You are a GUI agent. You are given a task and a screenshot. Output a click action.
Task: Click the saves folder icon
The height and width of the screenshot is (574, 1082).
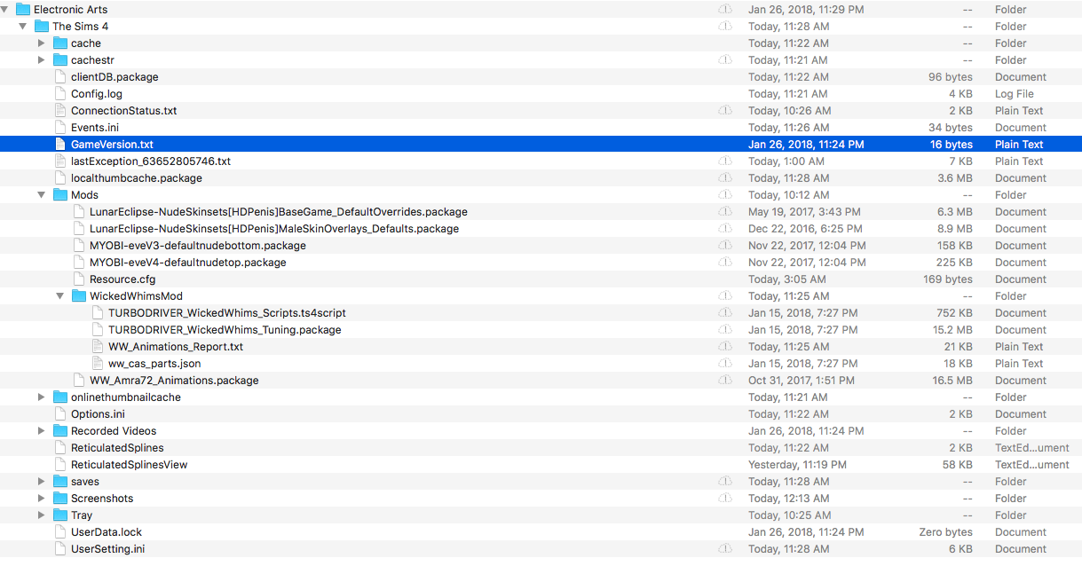[x=60, y=482]
